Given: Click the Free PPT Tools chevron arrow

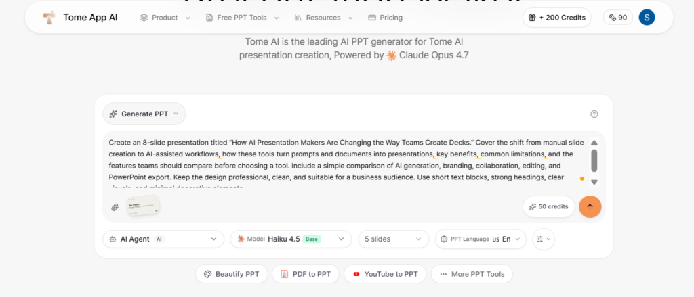Looking at the screenshot, I should (x=277, y=18).
